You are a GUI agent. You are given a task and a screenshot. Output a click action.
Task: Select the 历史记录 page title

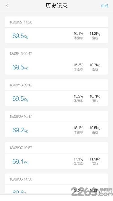click(x=56, y=6)
